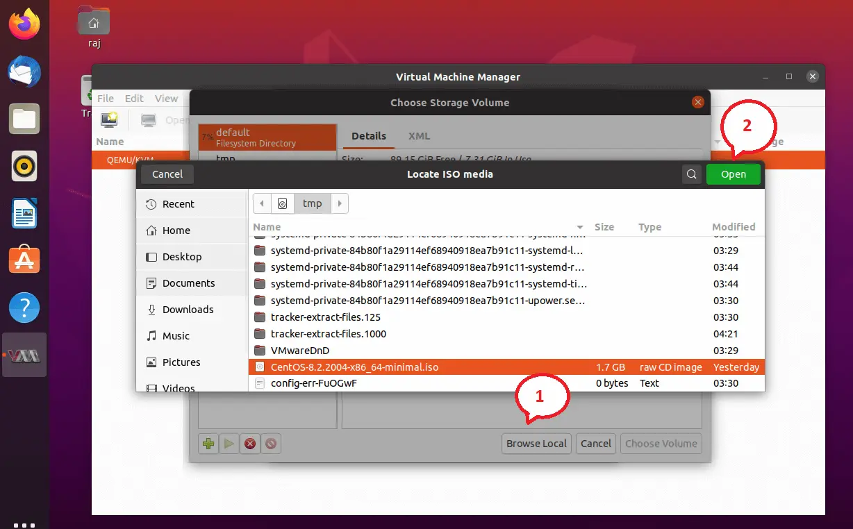Open Ubuntu Software from the dock
The height and width of the screenshot is (529, 853).
point(24,260)
